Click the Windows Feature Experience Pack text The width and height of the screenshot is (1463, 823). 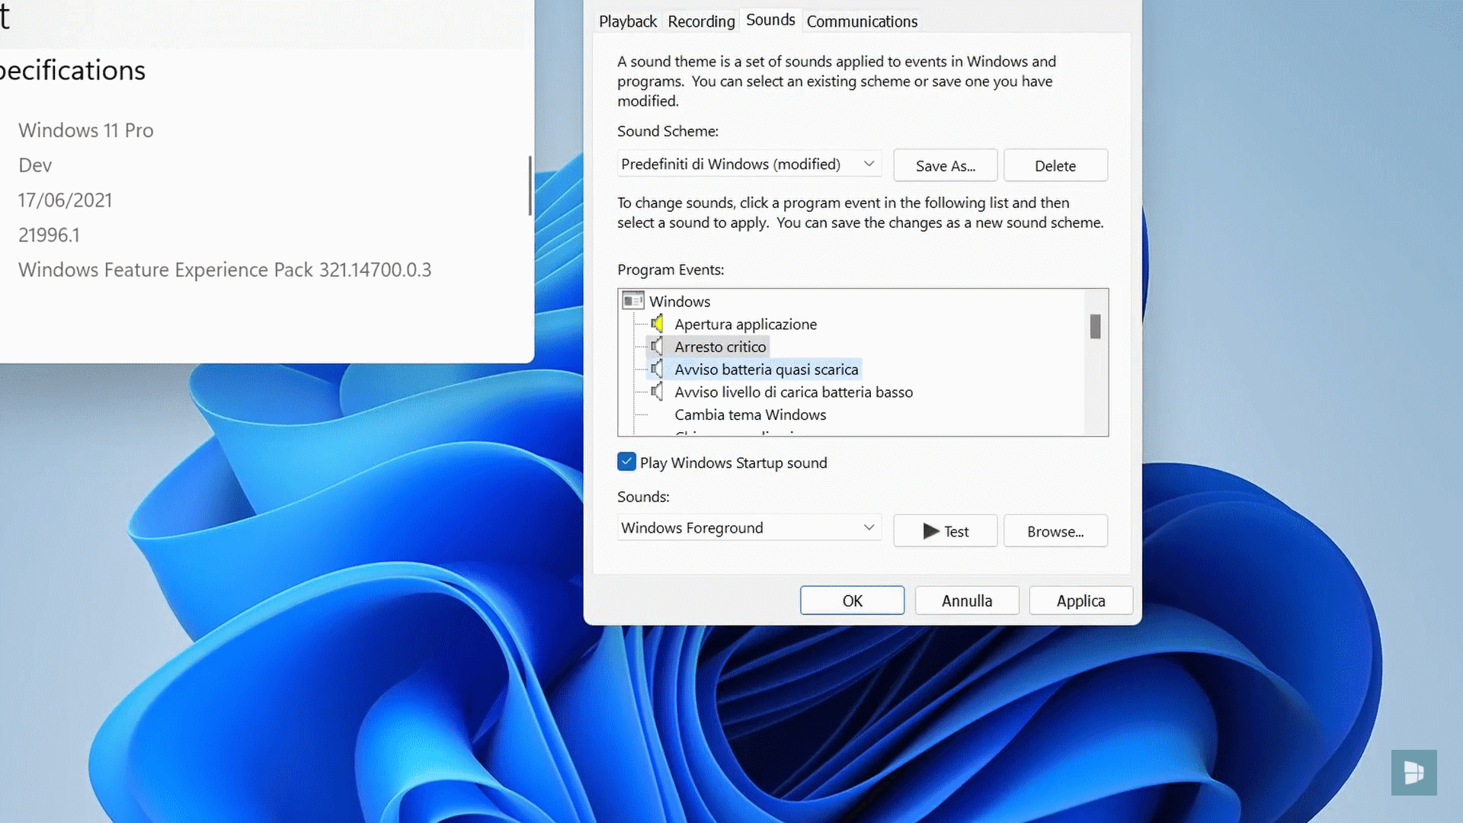point(225,270)
